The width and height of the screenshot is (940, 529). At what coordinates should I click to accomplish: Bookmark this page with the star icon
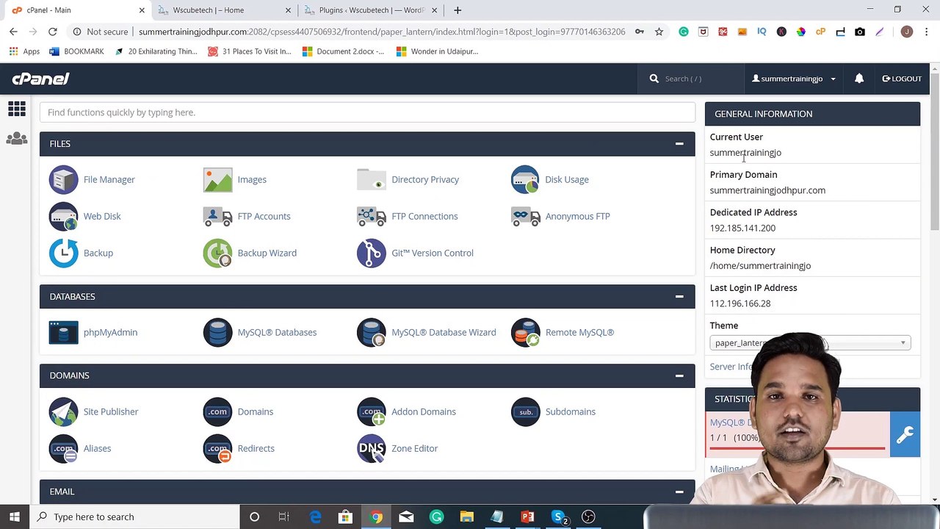659,32
